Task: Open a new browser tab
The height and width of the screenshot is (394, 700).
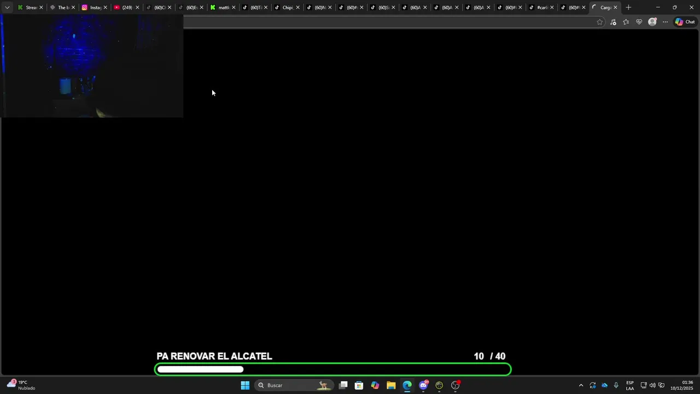Action: point(628,8)
